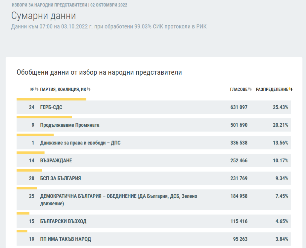Viewport: 306px width, 248px height.
Task: Select the БЪЛГАРСКИ ВЪЗХОД party name
Action: (x=63, y=221)
